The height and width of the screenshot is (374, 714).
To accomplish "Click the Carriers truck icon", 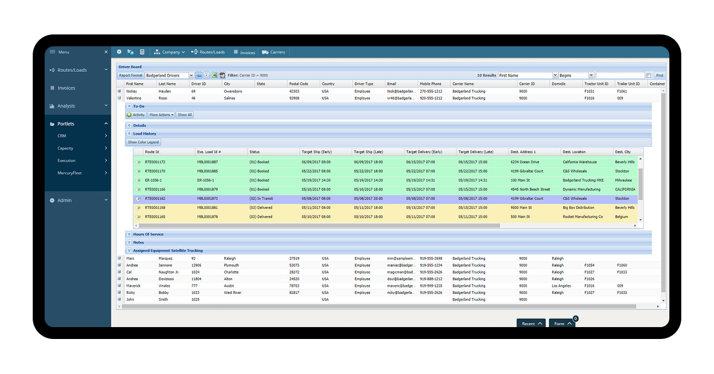I will [265, 52].
